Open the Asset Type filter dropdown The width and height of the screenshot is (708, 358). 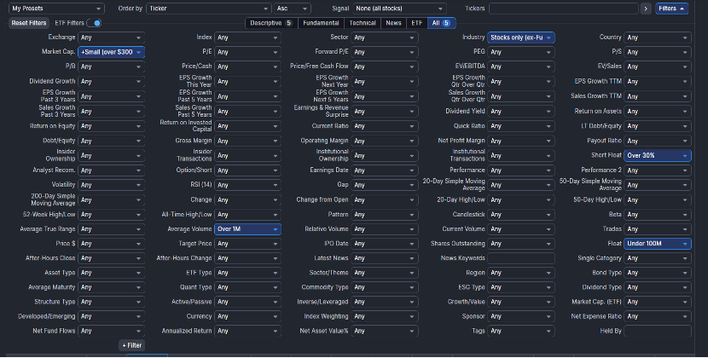pos(111,273)
